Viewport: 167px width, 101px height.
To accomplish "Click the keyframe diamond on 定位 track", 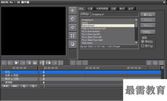I will (x=44, y=72).
